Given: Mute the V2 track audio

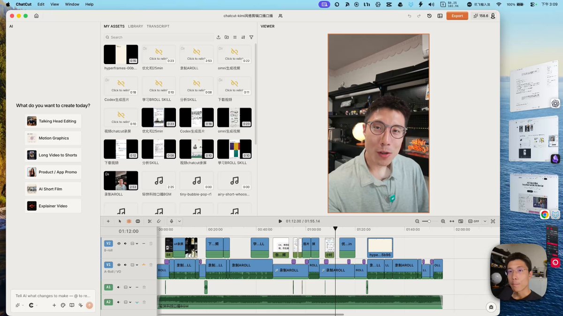Looking at the screenshot, I should click(x=125, y=243).
